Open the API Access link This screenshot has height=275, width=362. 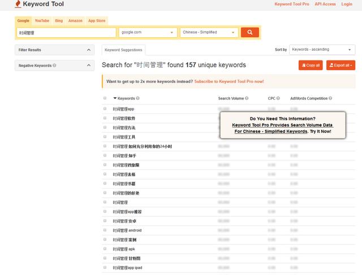click(x=325, y=4)
